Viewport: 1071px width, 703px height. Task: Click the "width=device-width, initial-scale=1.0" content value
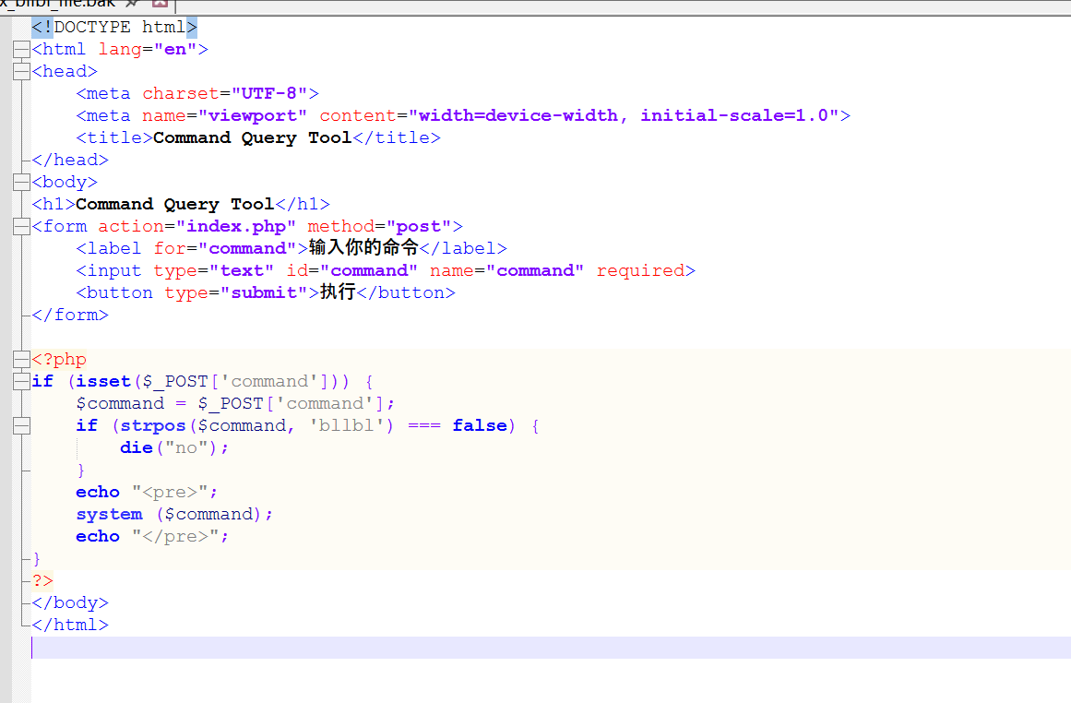[623, 115]
